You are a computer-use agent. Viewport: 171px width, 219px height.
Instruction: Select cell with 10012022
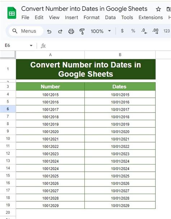click(50, 146)
